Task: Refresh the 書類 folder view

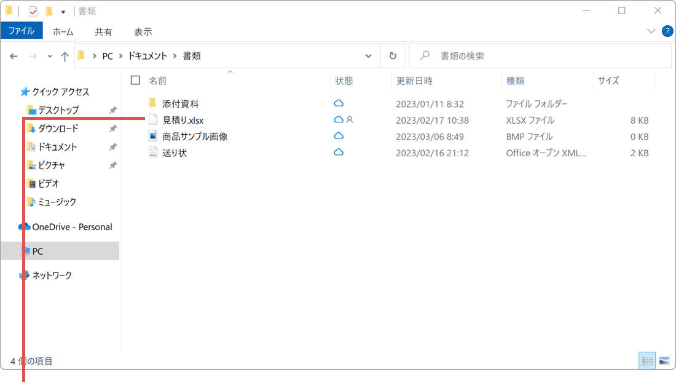Action: point(393,56)
